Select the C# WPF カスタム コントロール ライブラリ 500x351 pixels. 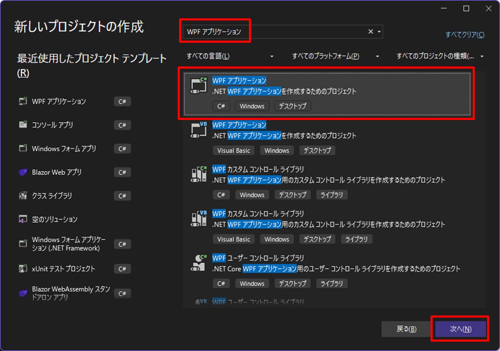(324, 180)
